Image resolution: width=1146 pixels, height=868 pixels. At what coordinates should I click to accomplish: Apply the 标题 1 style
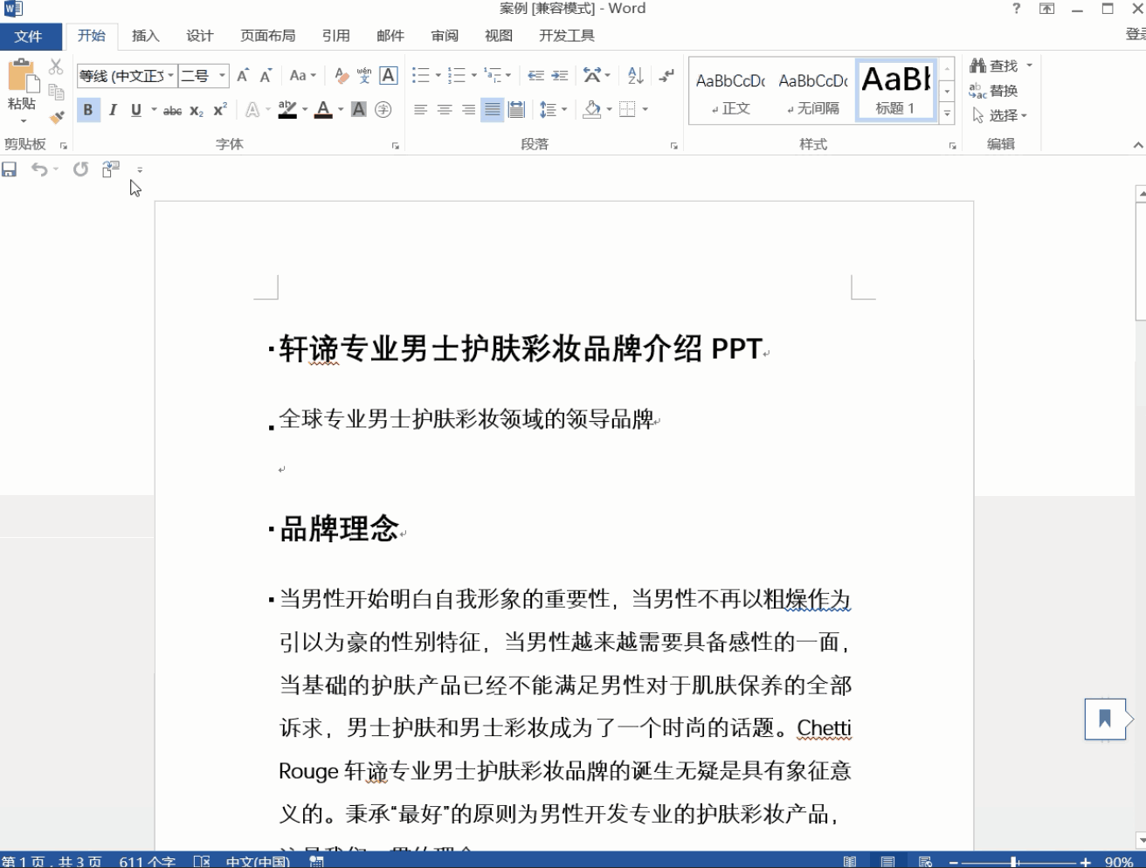pos(895,87)
